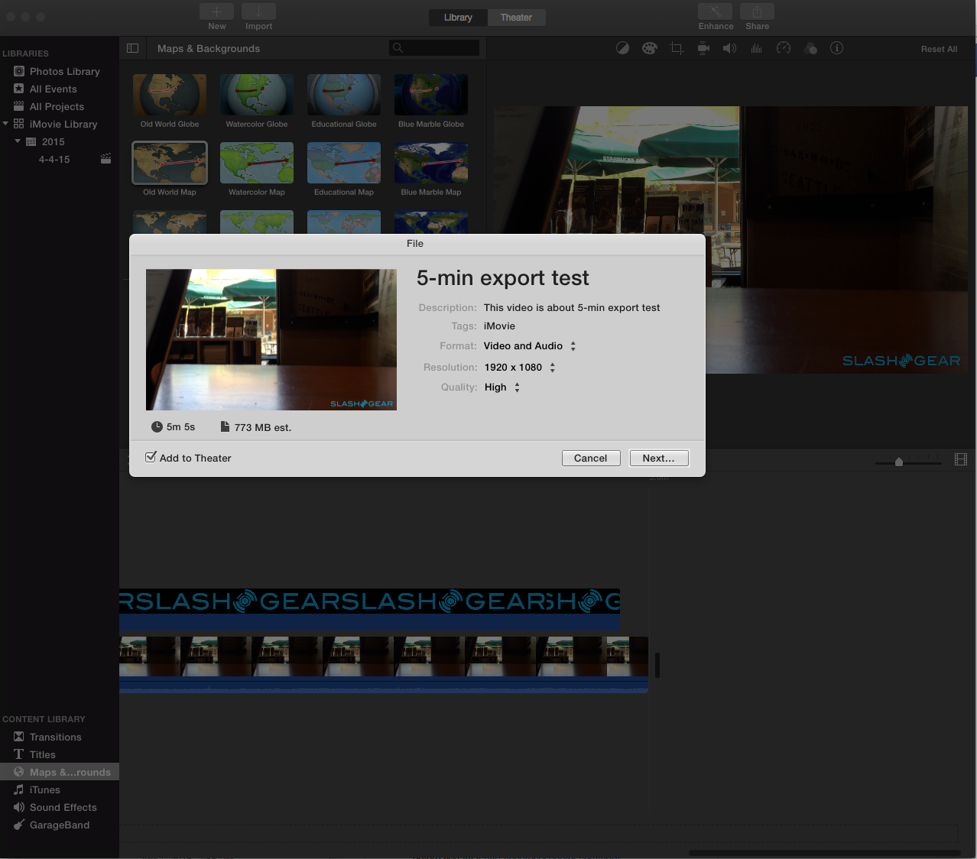The image size is (977, 859).
Task: Open the Format dropdown showing Video and Audio
Action: (x=529, y=346)
